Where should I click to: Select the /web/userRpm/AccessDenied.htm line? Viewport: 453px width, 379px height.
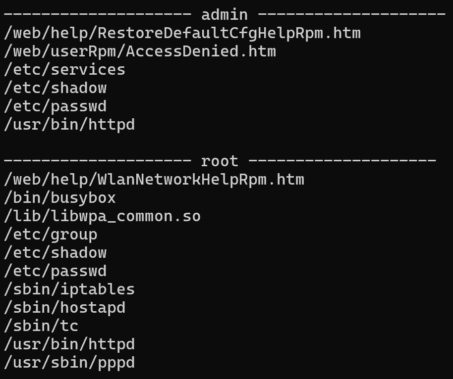140,51
